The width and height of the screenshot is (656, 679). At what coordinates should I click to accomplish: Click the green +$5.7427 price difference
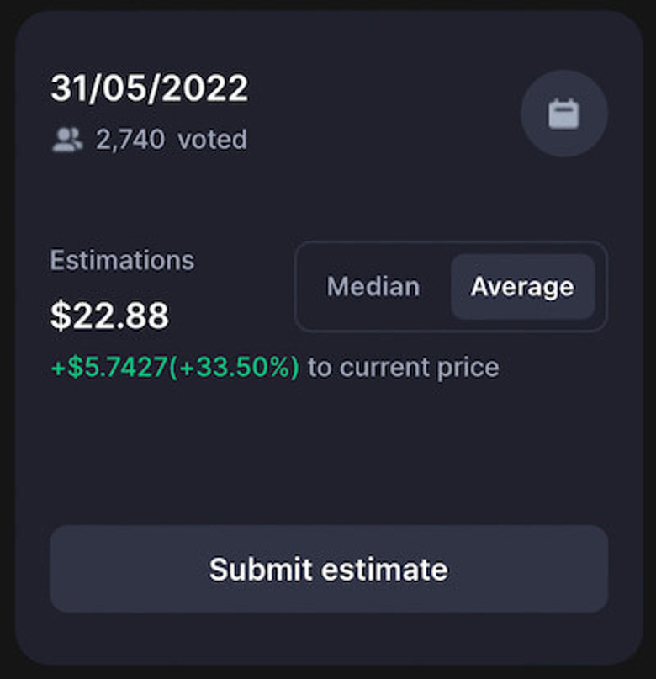click(x=109, y=368)
